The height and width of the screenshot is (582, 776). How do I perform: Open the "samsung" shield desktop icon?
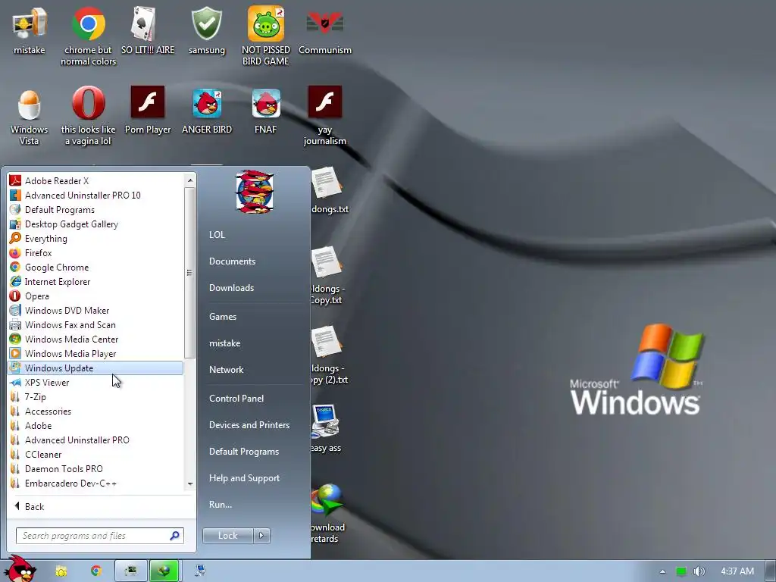tap(207, 30)
